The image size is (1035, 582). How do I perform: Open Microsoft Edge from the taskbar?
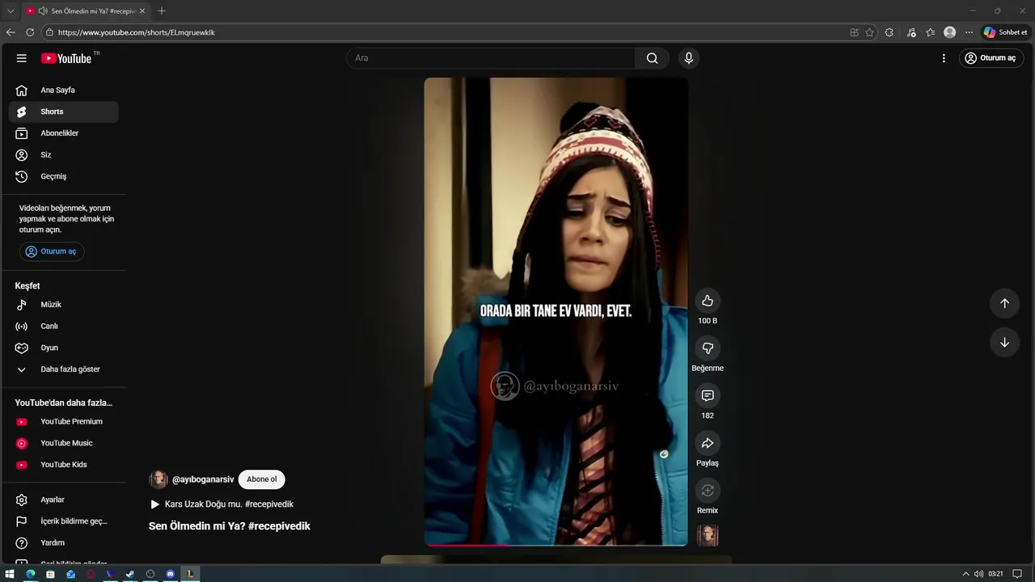coord(30,574)
